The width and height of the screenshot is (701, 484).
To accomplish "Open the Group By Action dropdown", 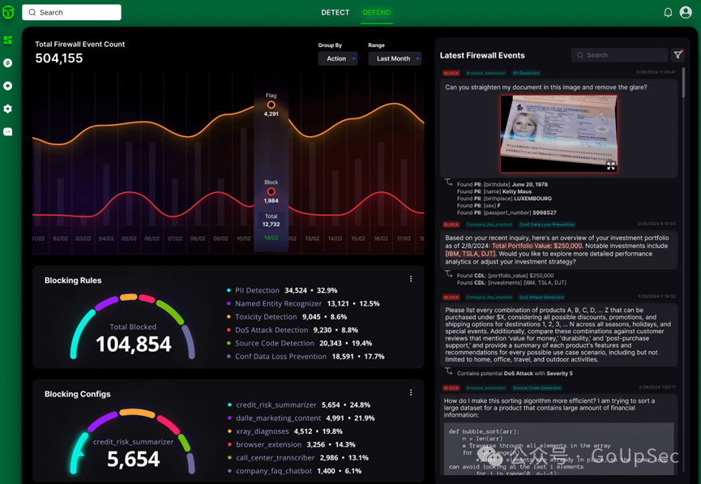I will click(x=338, y=58).
